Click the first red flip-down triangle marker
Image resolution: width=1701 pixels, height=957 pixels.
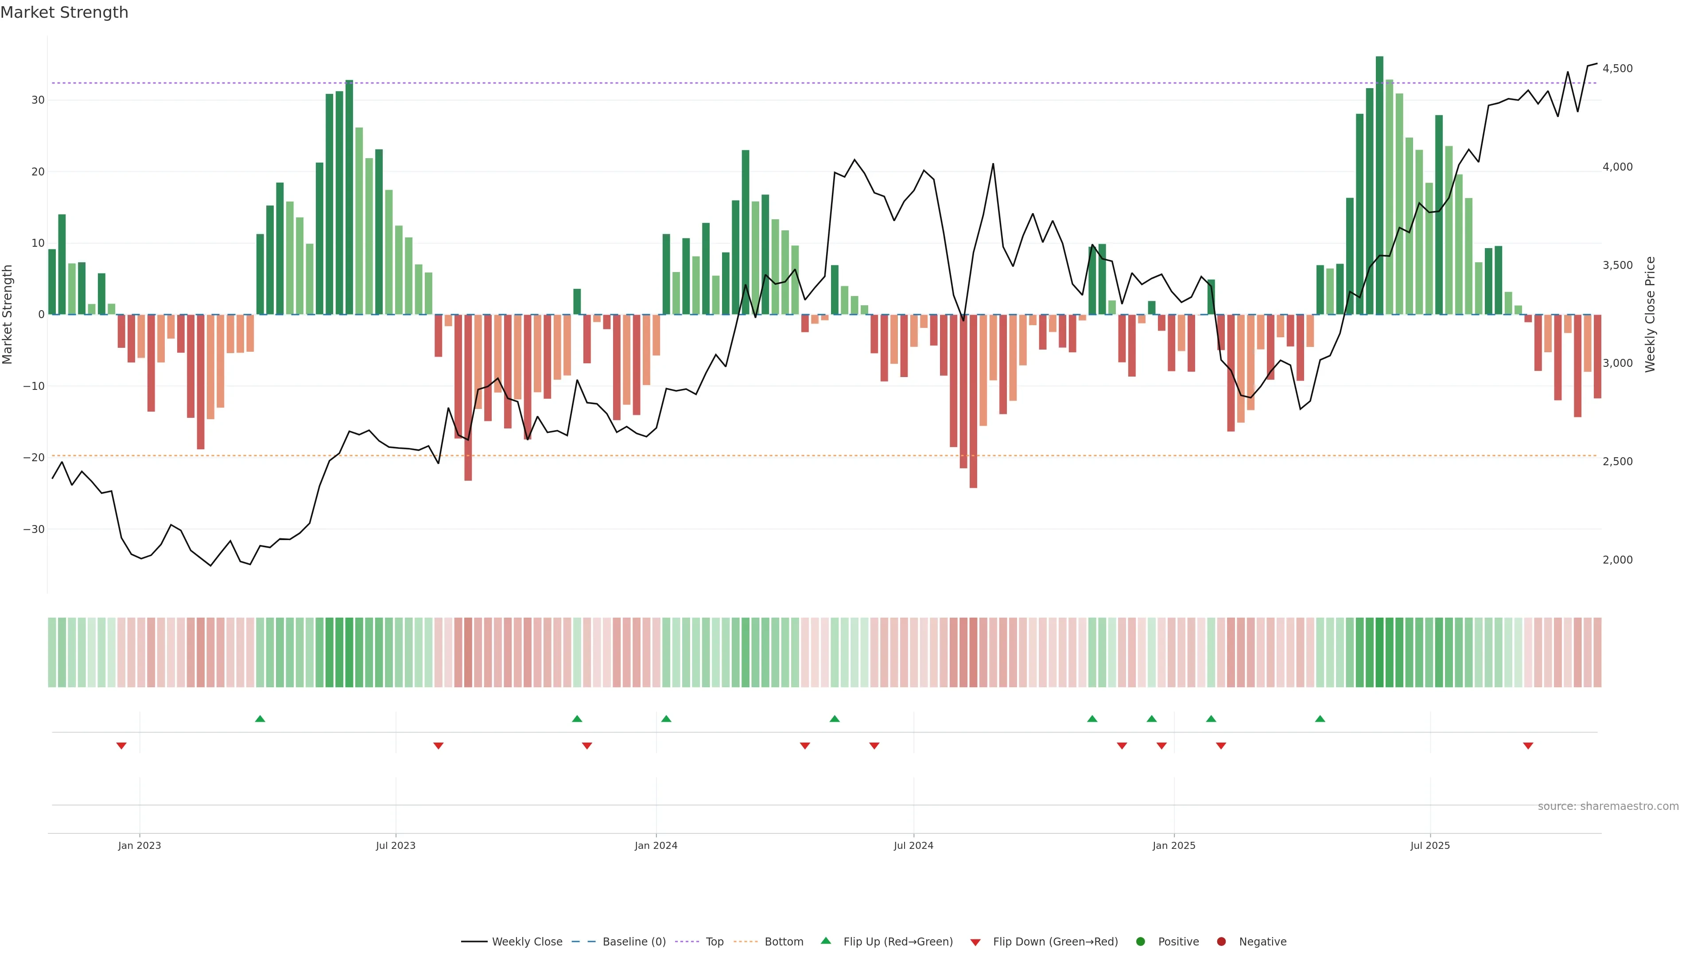121,746
